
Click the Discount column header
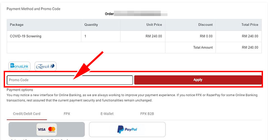(205, 24)
